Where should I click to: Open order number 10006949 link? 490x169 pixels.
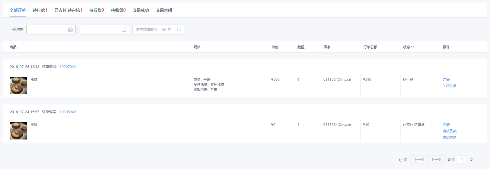point(68,112)
